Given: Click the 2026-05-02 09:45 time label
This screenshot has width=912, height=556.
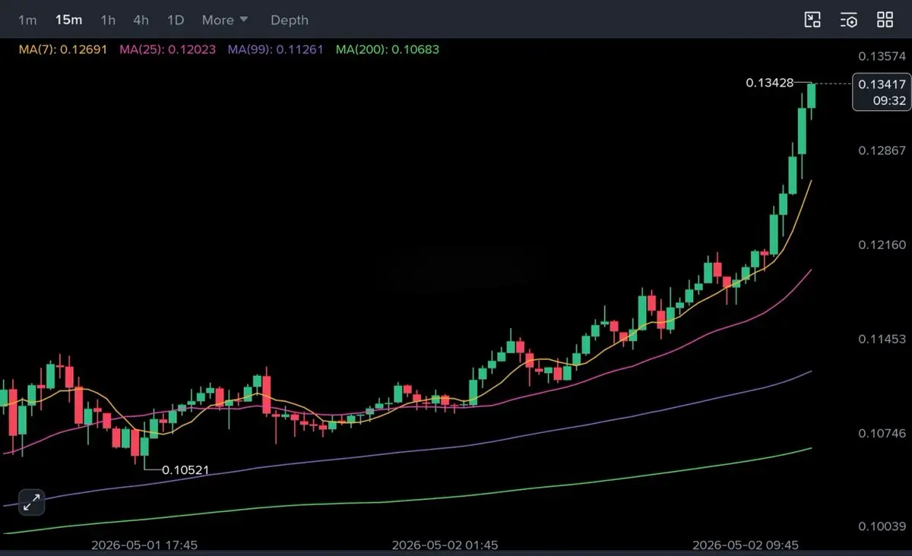Looking at the screenshot, I should click(x=746, y=545).
